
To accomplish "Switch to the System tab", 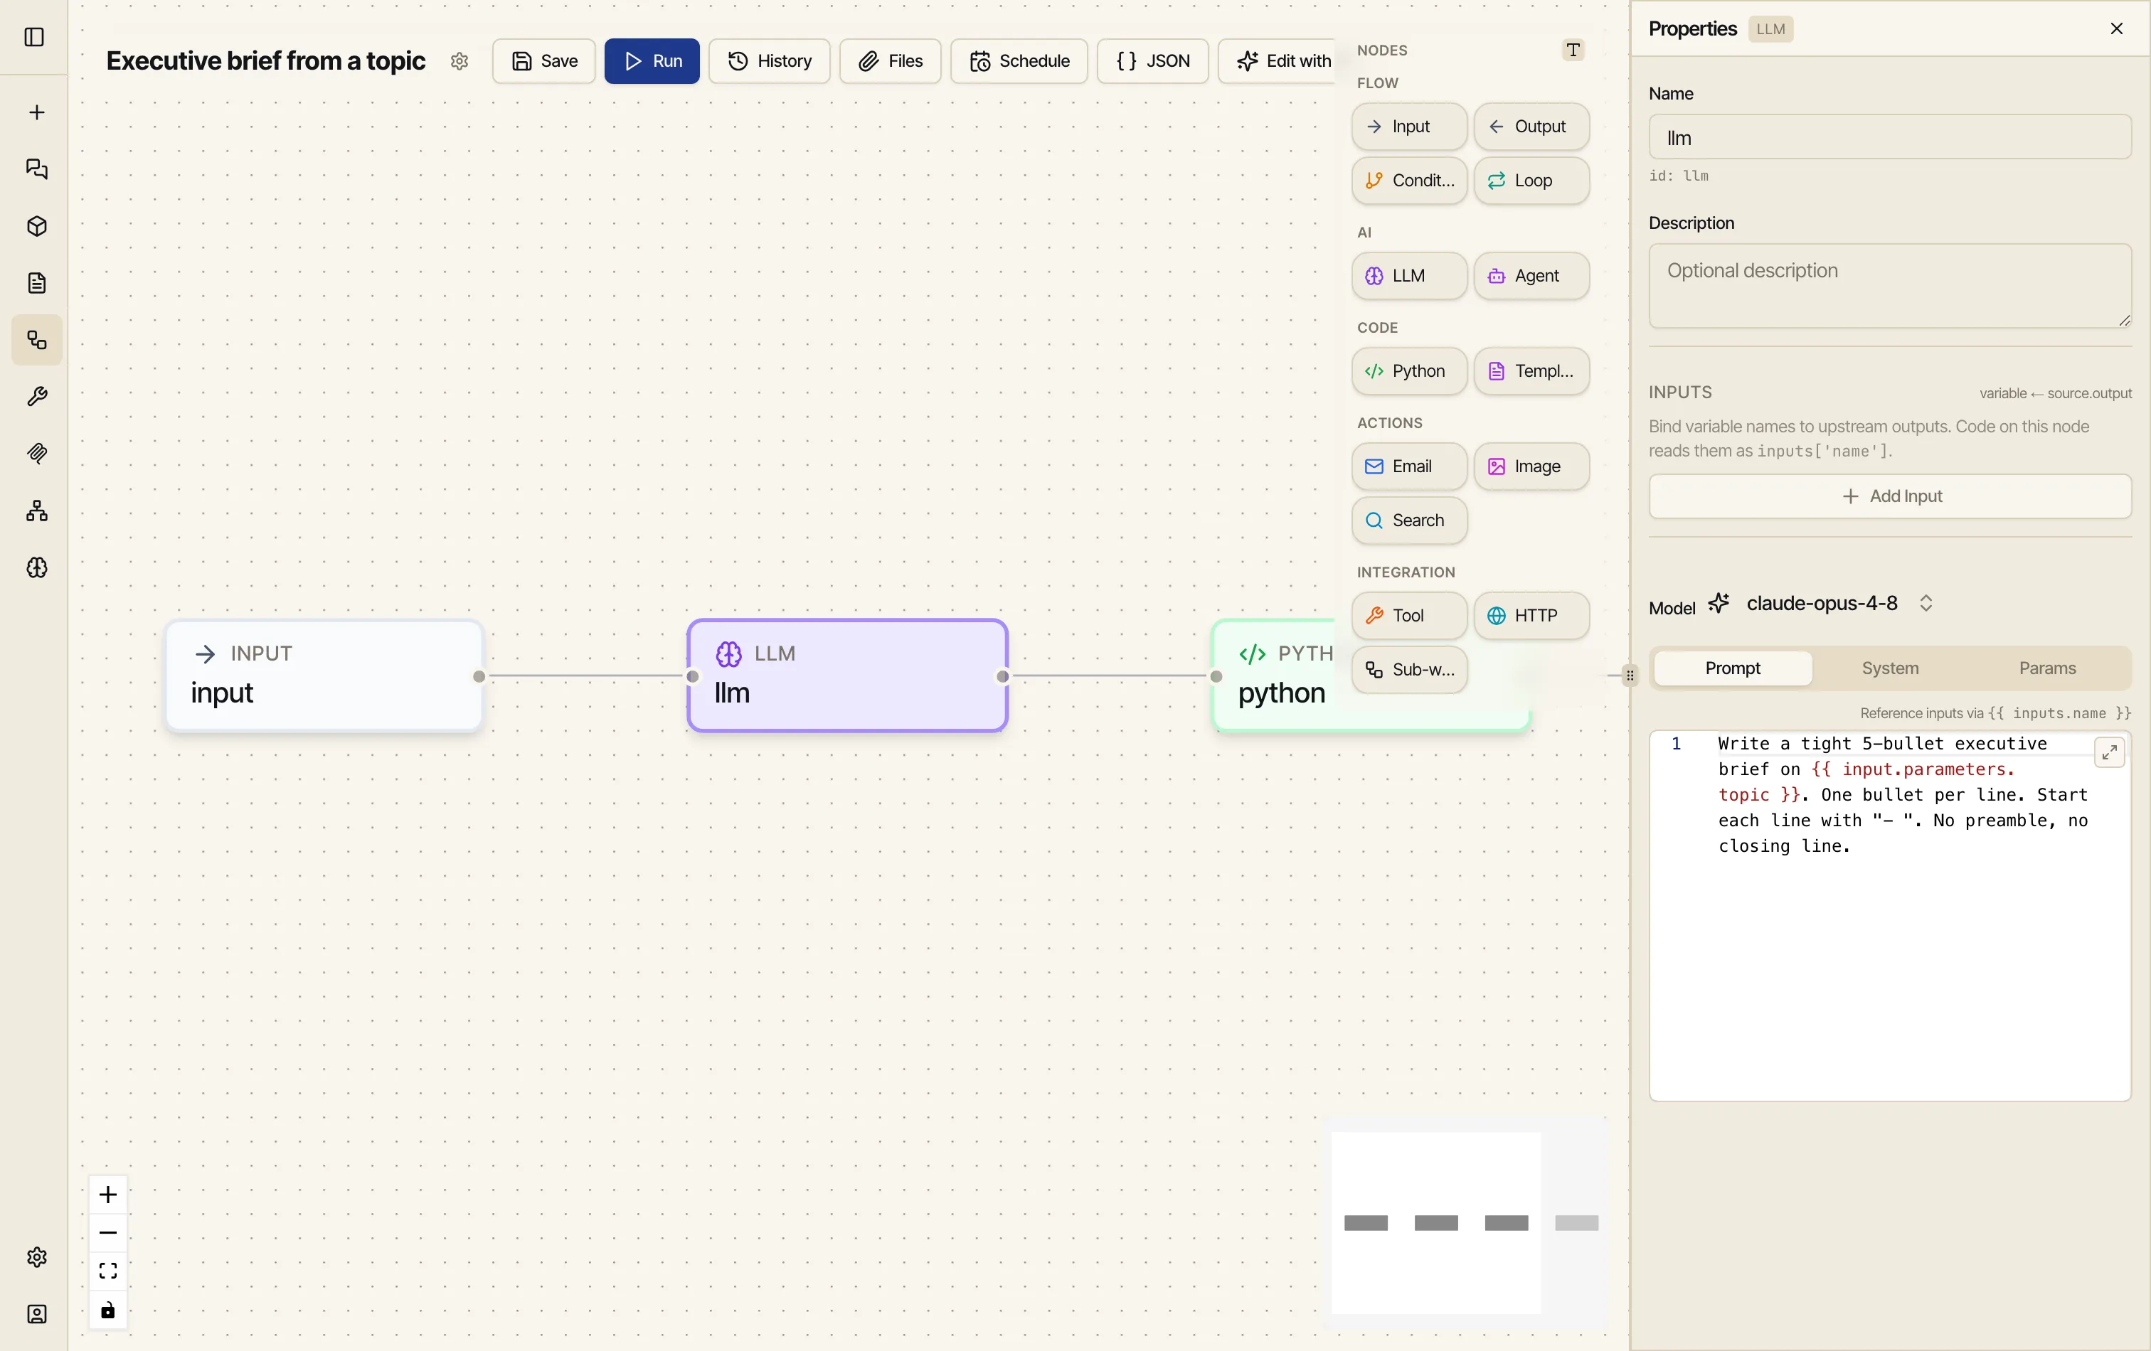I will click(1889, 669).
